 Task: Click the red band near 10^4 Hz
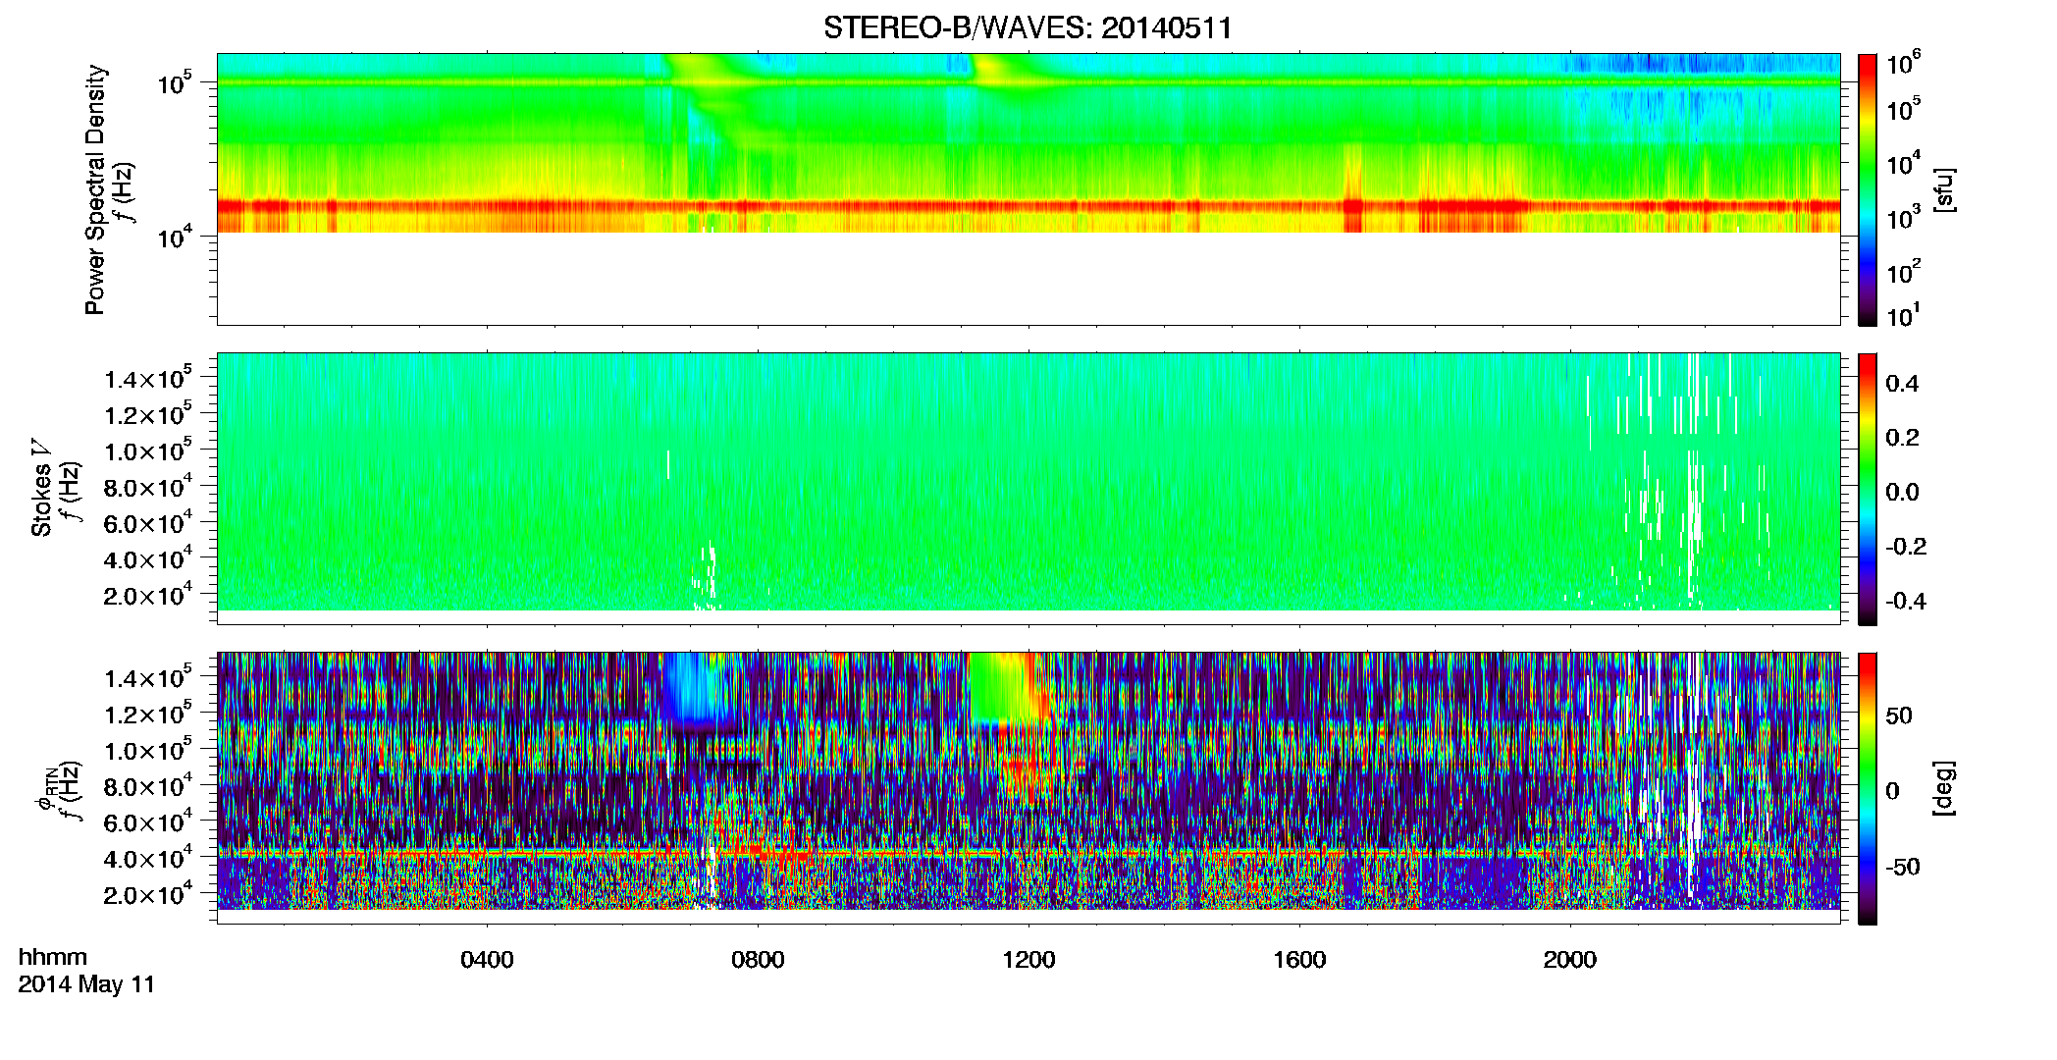(1028, 206)
